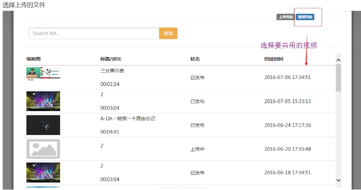
Task: Click the 状态 column header
Action: [x=195, y=59]
